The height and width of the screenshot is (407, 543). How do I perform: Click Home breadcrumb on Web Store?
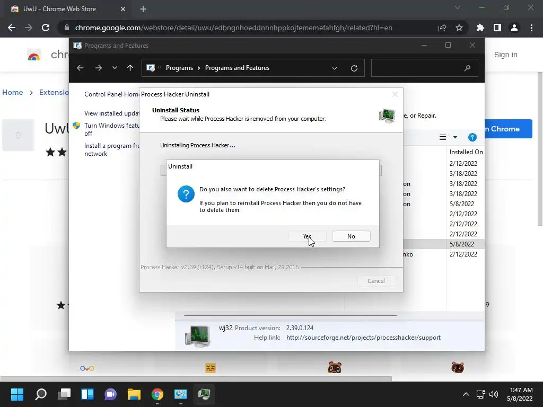(13, 92)
